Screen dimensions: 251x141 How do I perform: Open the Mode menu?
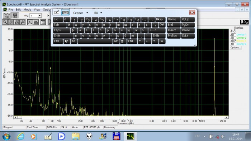[x=27, y=10]
